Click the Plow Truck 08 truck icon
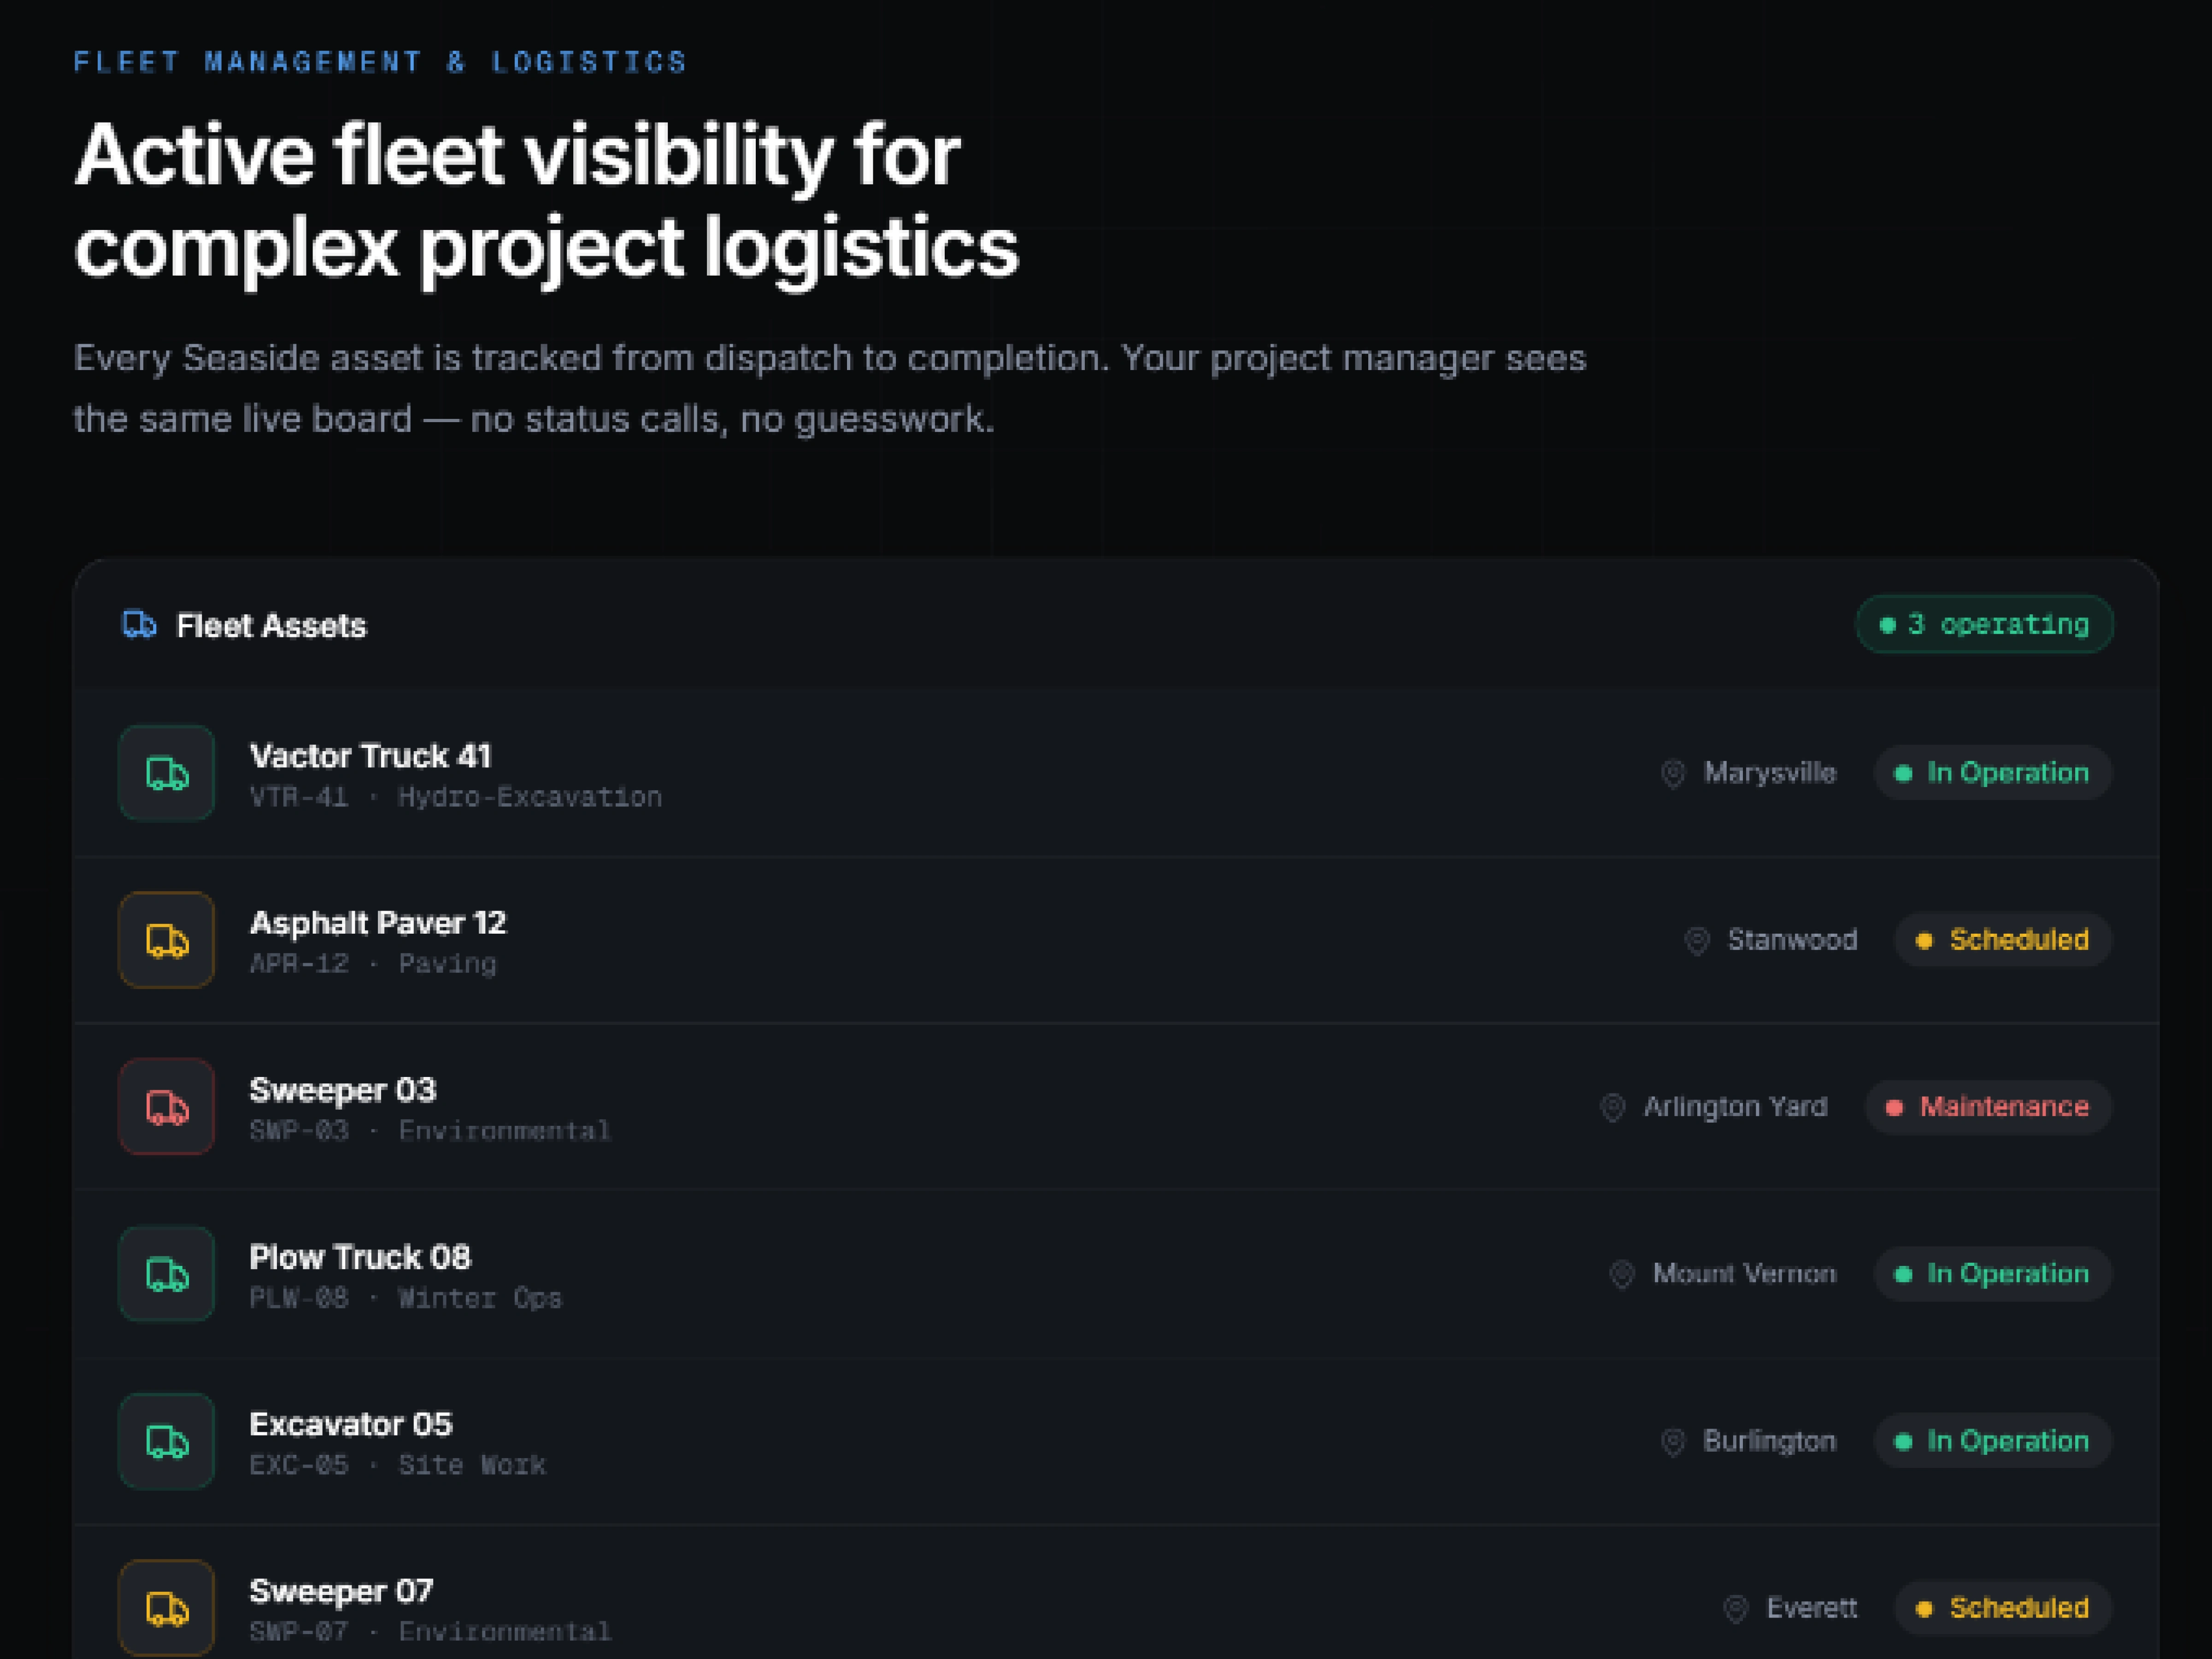 click(167, 1274)
